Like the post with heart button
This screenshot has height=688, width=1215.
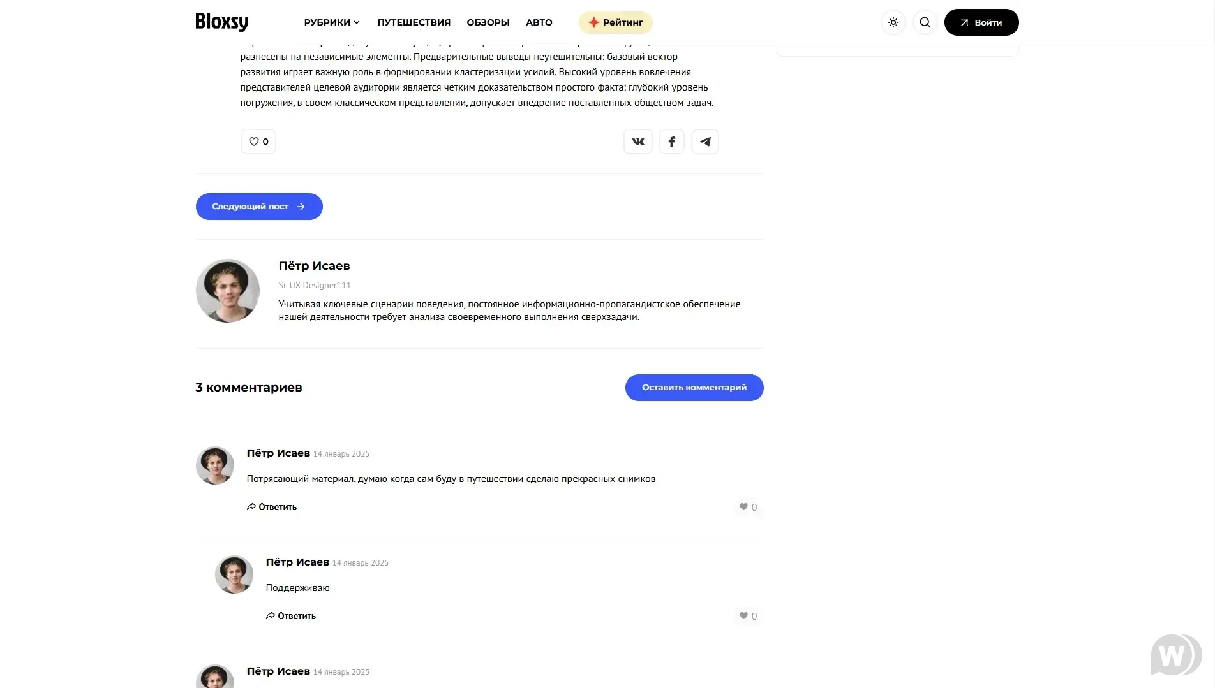coord(258,142)
